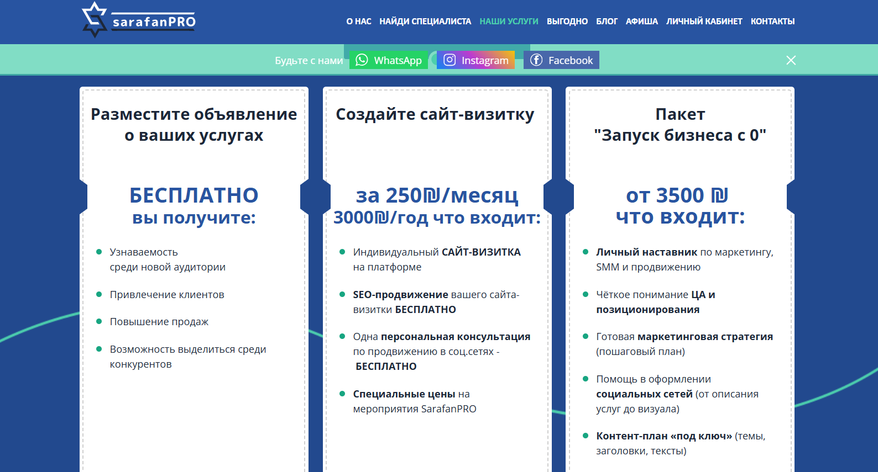Open НАЙДИ СПЕЦИАЛИСТА in navigation
Viewport: 878px width, 472px height.
tap(425, 22)
